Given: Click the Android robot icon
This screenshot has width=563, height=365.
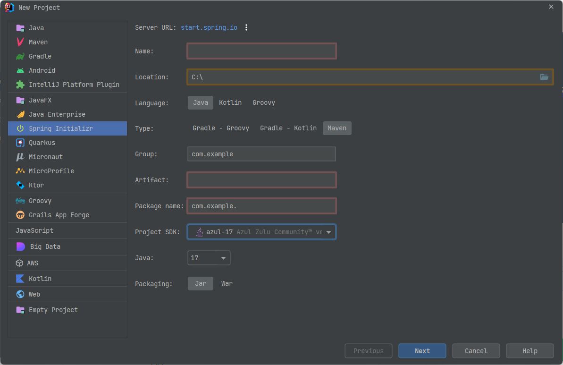Looking at the screenshot, I should (x=20, y=70).
